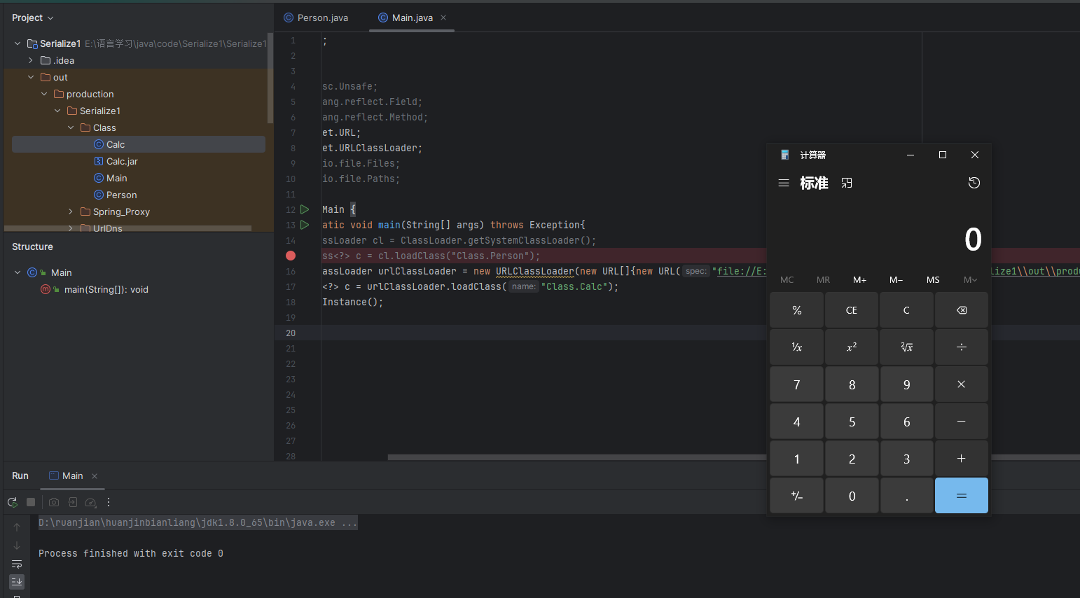Click the calculator square root key

pyautogui.click(x=906, y=347)
